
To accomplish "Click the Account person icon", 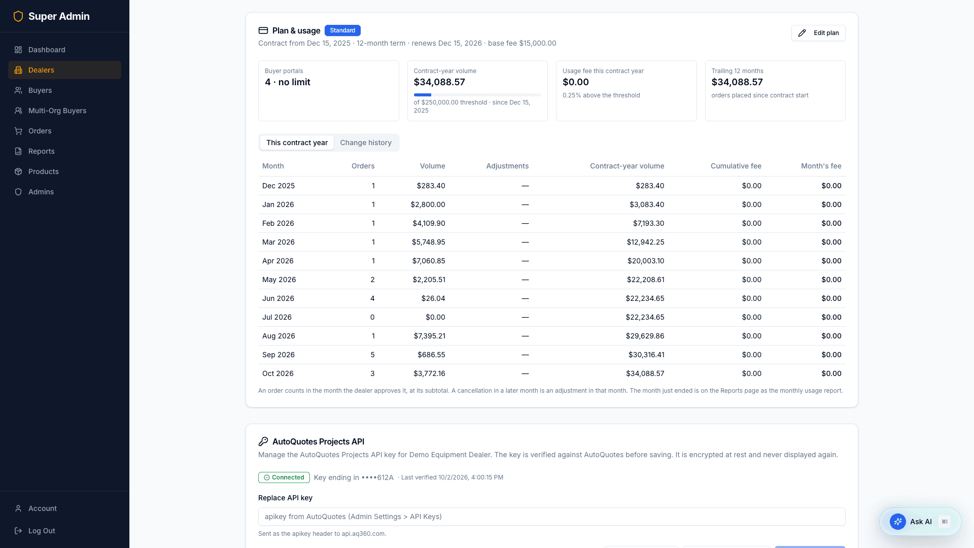I will [x=18, y=508].
